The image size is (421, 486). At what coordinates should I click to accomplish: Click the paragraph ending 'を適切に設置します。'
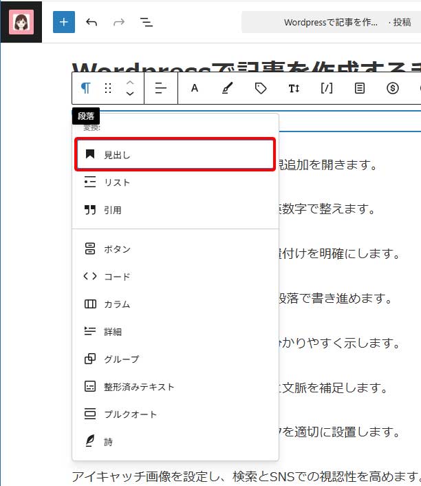coord(339,432)
